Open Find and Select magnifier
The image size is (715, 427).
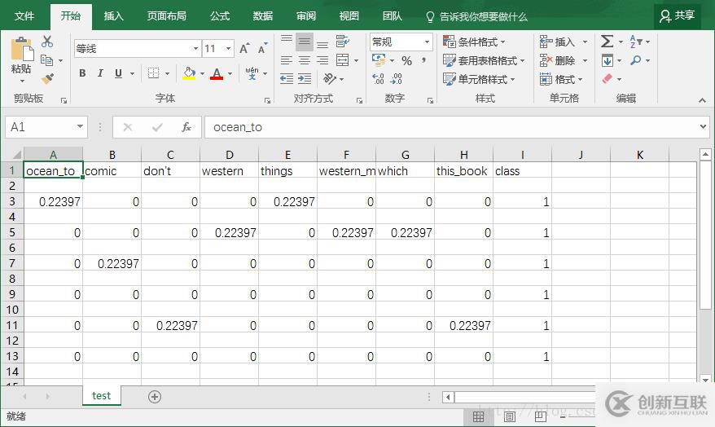point(636,60)
